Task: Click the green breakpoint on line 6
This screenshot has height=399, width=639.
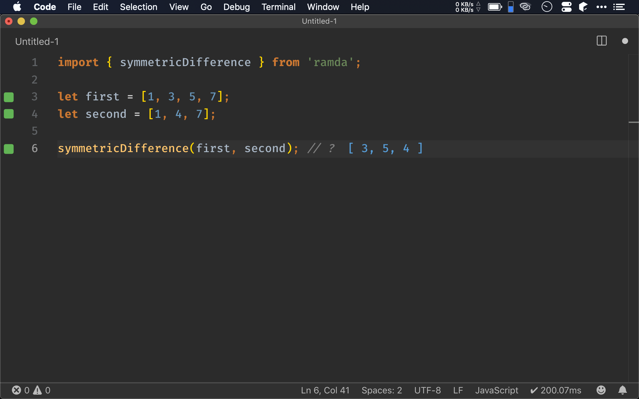Action: click(x=9, y=148)
